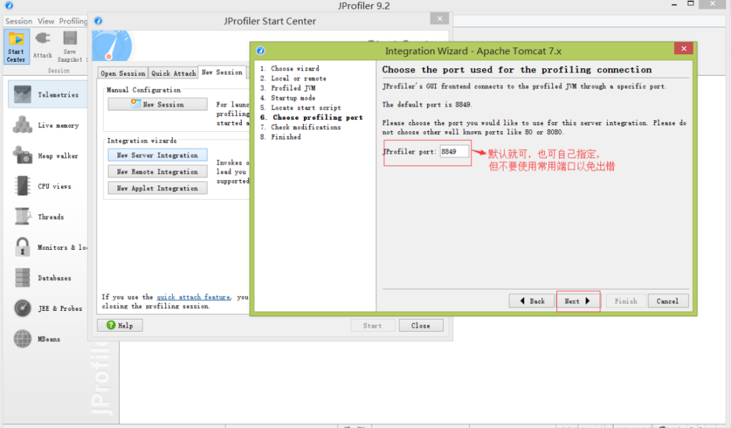Open the Start Center toolbar icon

coord(17,47)
